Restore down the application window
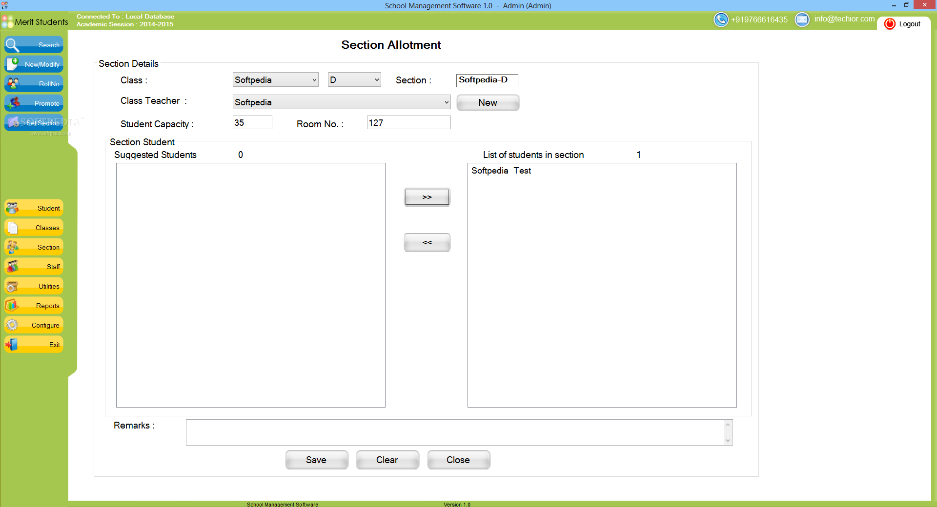The image size is (937, 507). (x=907, y=5)
